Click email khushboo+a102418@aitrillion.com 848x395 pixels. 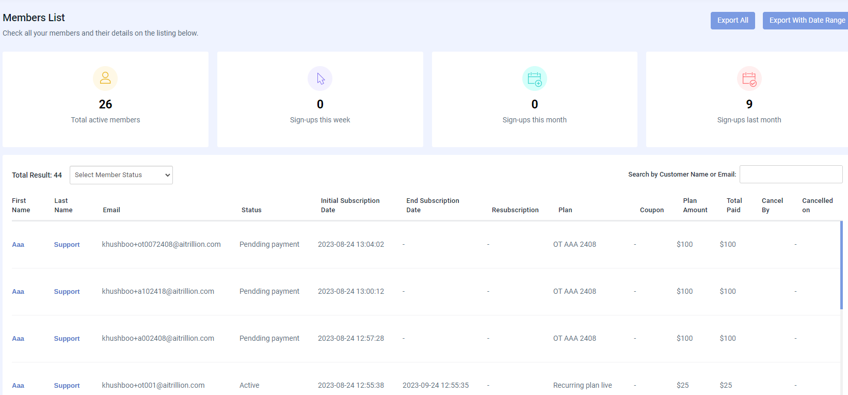click(x=158, y=291)
